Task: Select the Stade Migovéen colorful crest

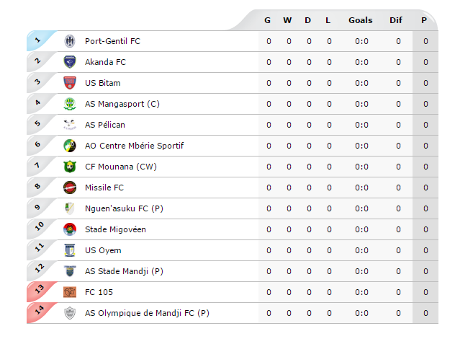Action: [x=70, y=229]
